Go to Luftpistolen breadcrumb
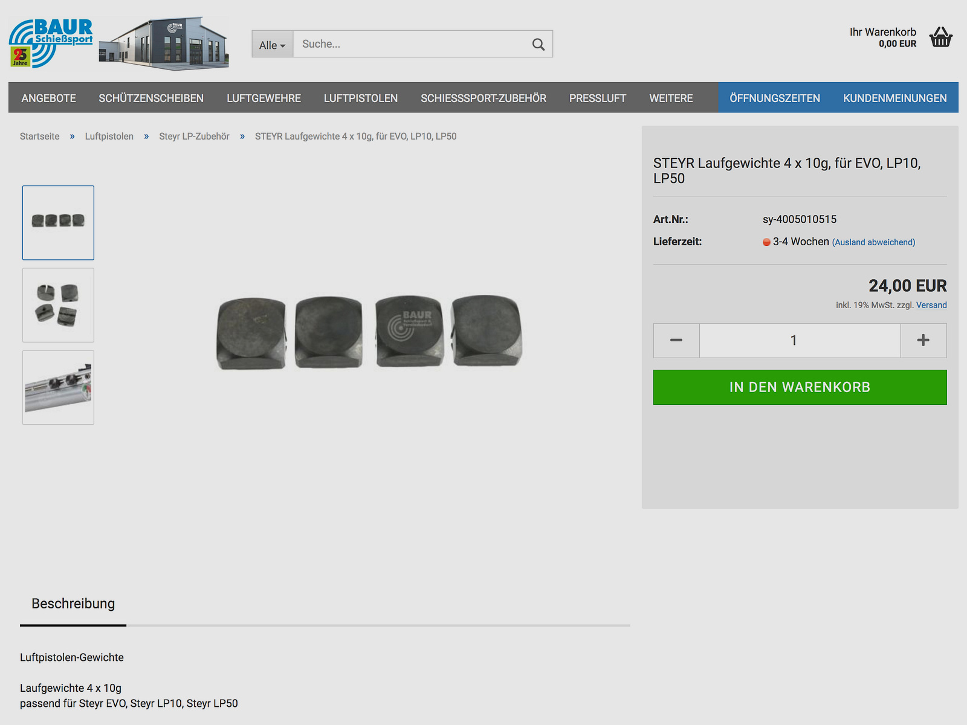 coord(109,137)
